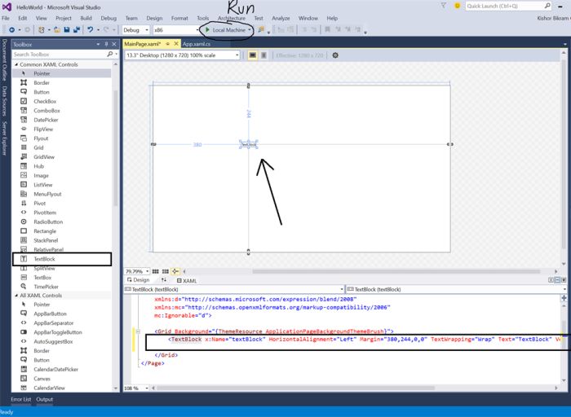Open the Build menu
This screenshot has height=417, width=571.
(86, 18)
